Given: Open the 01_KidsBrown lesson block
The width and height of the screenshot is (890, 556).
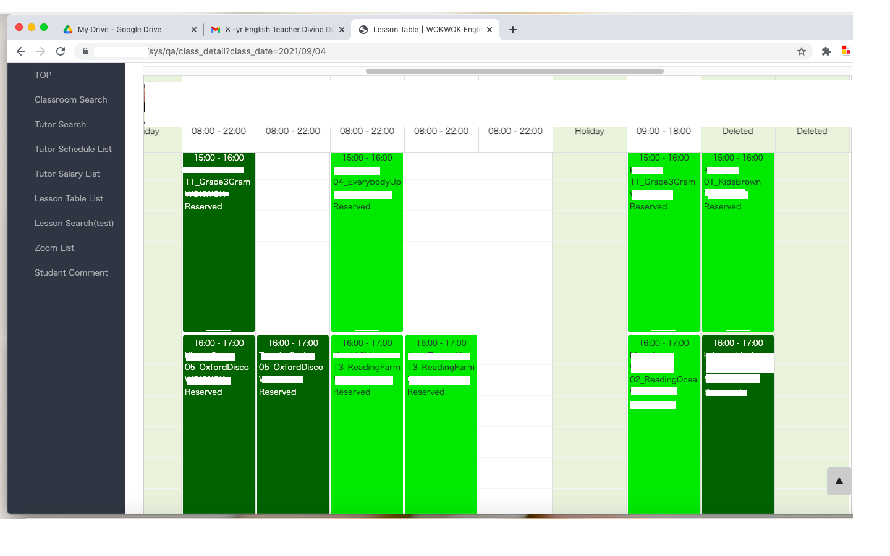Looking at the screenshot, I should point(738,242).
